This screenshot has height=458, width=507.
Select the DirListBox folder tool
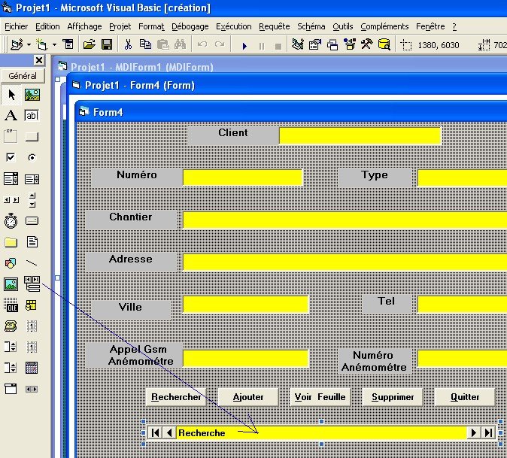tap(11, 242)
